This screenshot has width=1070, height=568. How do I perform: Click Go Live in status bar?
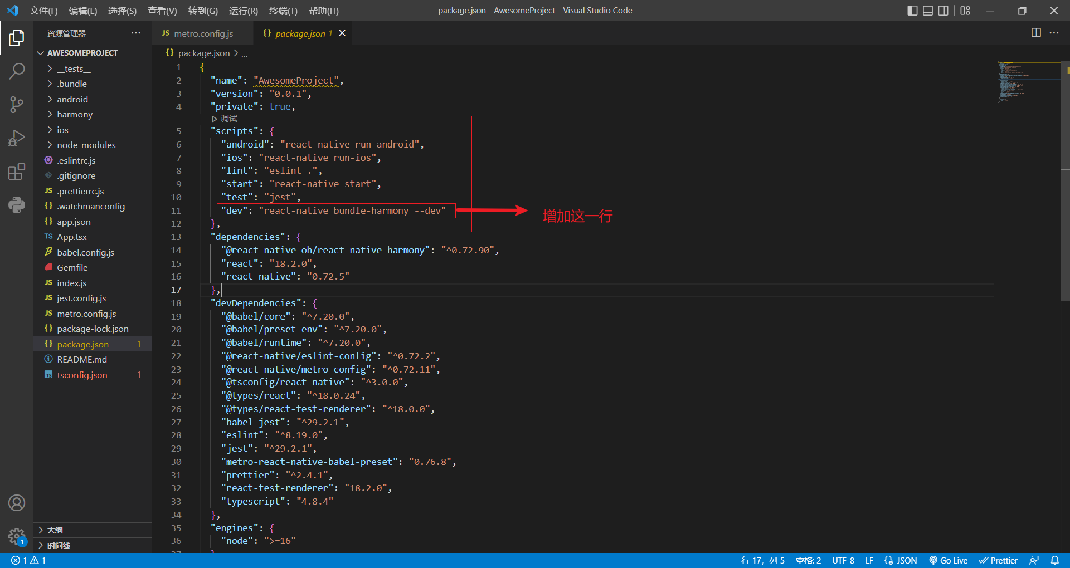tap(948, 560)
